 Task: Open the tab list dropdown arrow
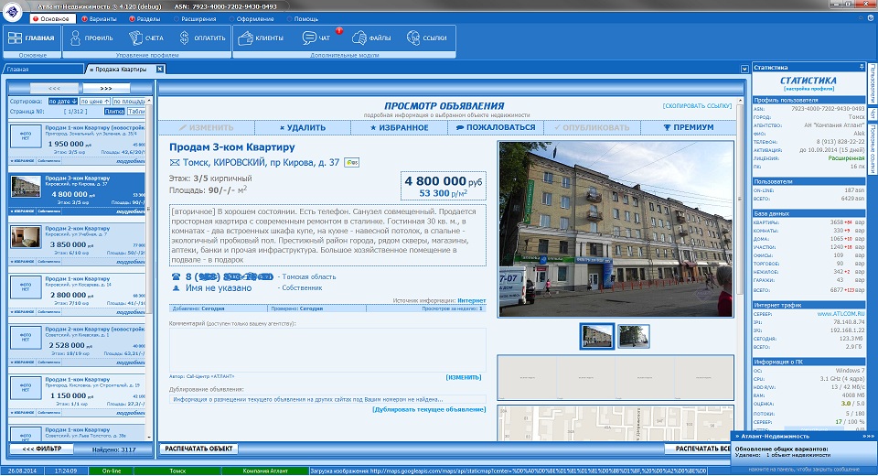click(744, 69)
